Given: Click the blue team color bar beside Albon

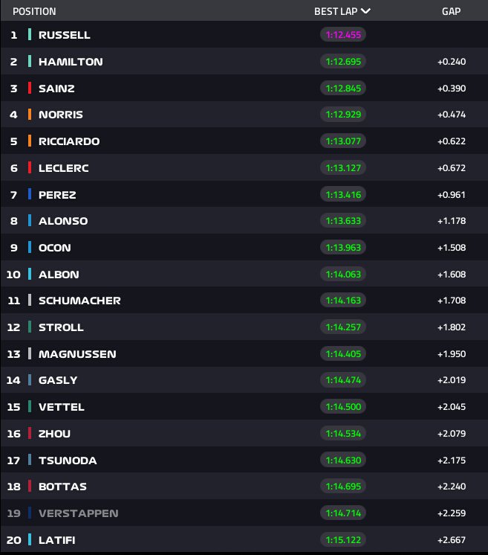Looking at the screenshot, I should tap(30, 275).
